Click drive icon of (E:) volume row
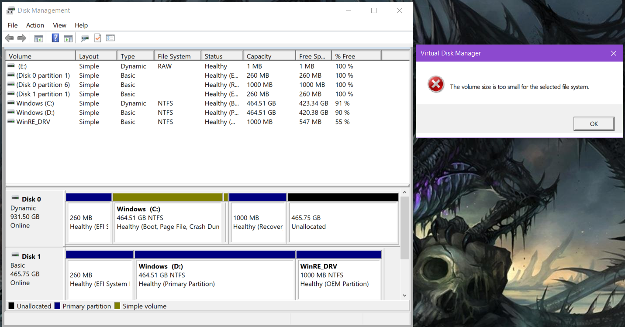The image size is (625, 327). [11, 66]
